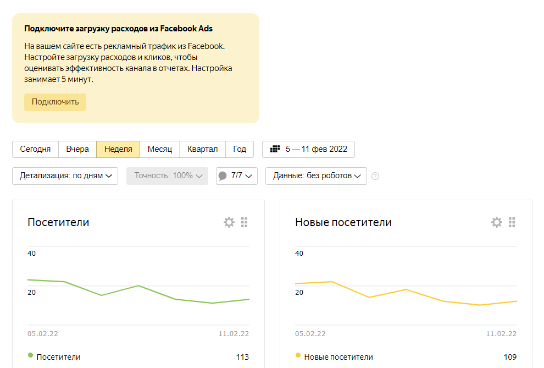Toggle yellow Новые посетители legend marker
Screen dimensions: 544x368
click(x=298, y=356)
